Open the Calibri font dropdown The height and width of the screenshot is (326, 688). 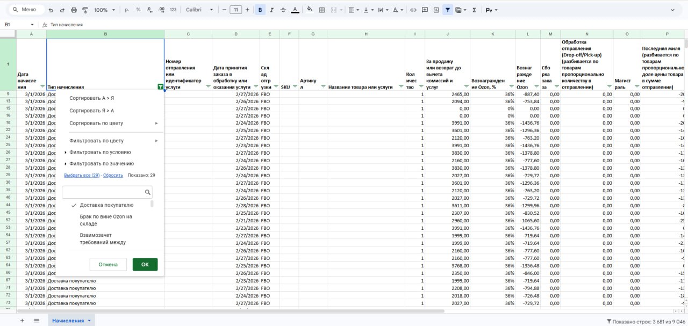199,10
